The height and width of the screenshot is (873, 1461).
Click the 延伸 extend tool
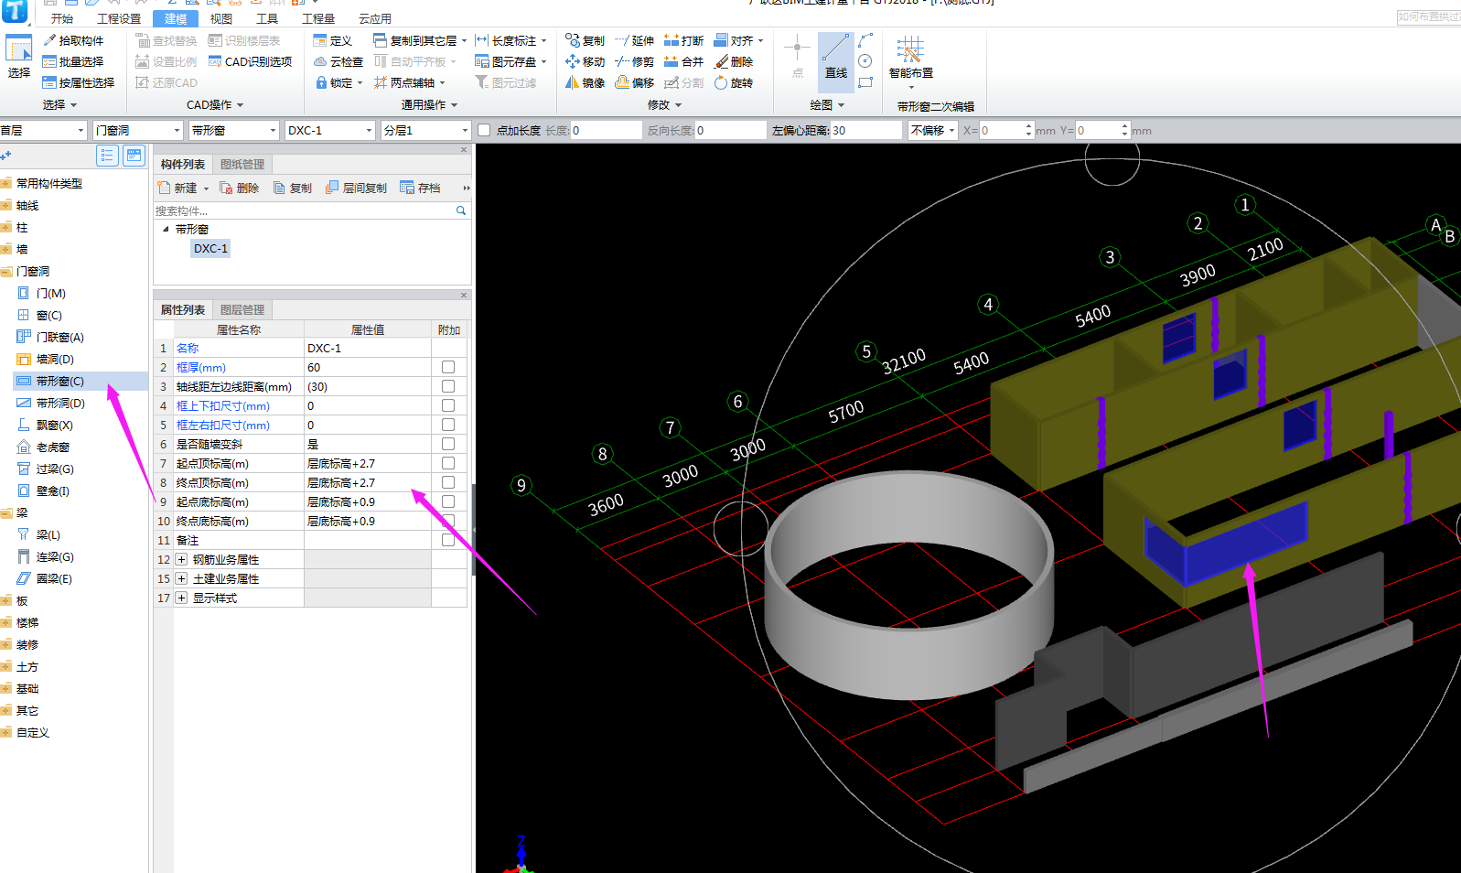pos(634,40)
